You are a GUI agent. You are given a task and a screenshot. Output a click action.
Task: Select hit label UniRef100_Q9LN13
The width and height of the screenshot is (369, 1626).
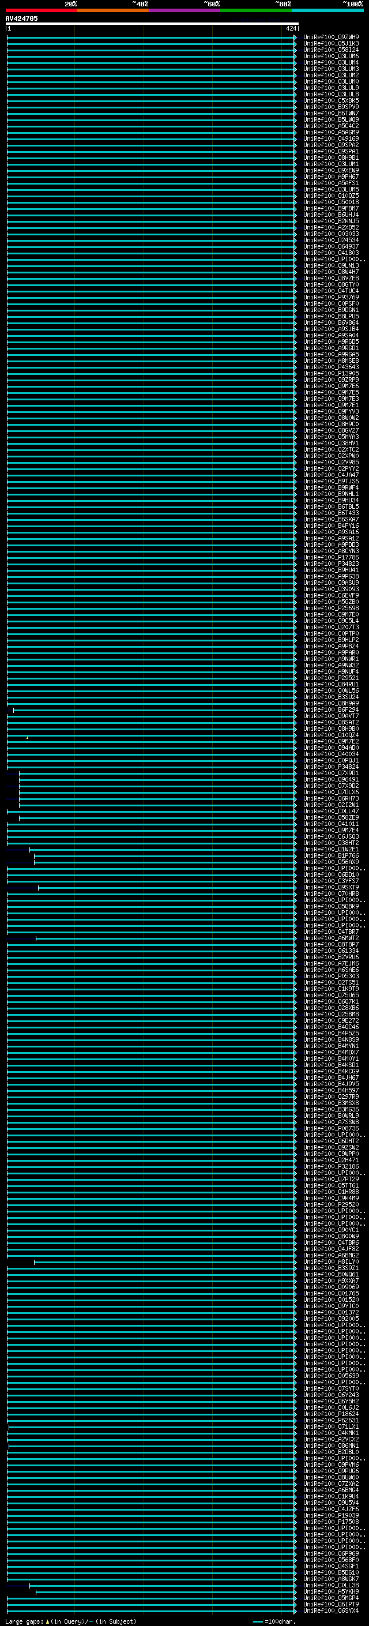[330, 266]
